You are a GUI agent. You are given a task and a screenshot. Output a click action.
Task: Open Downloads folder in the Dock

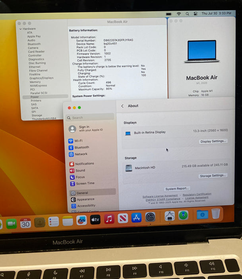[202, 214]
